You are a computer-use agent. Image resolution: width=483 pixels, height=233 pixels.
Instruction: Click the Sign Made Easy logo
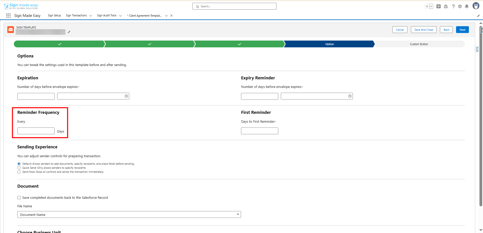coord(21,6)
